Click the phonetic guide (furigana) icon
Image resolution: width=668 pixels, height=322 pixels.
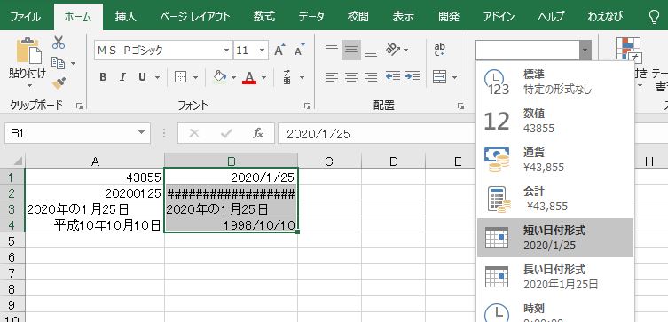tap(287, 77)
